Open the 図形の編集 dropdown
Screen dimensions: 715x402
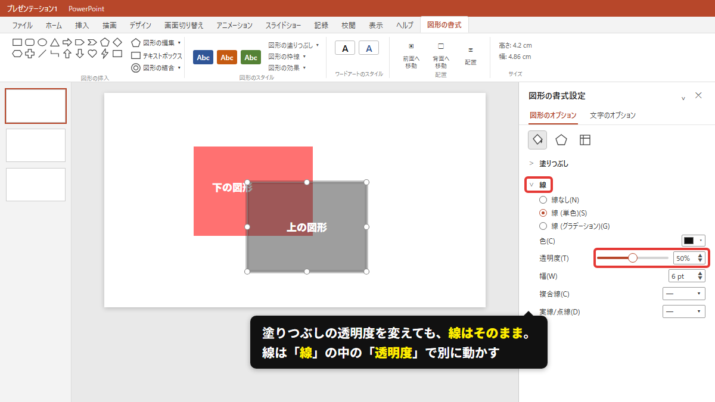click(156, 43)
